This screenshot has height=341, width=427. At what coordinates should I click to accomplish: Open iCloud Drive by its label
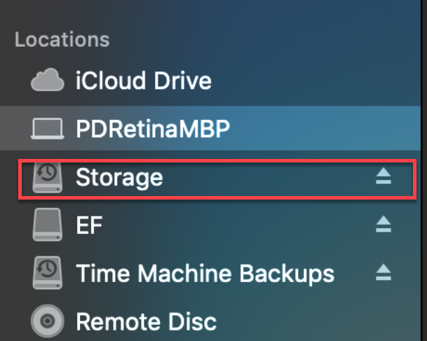[143, 81]
